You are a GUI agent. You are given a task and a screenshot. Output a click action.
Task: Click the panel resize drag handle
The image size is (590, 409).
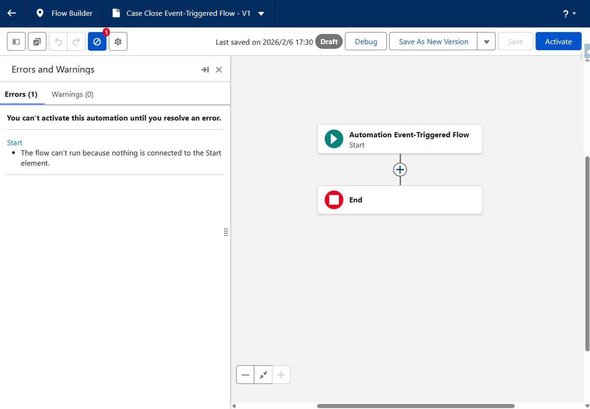click(226, 232)
